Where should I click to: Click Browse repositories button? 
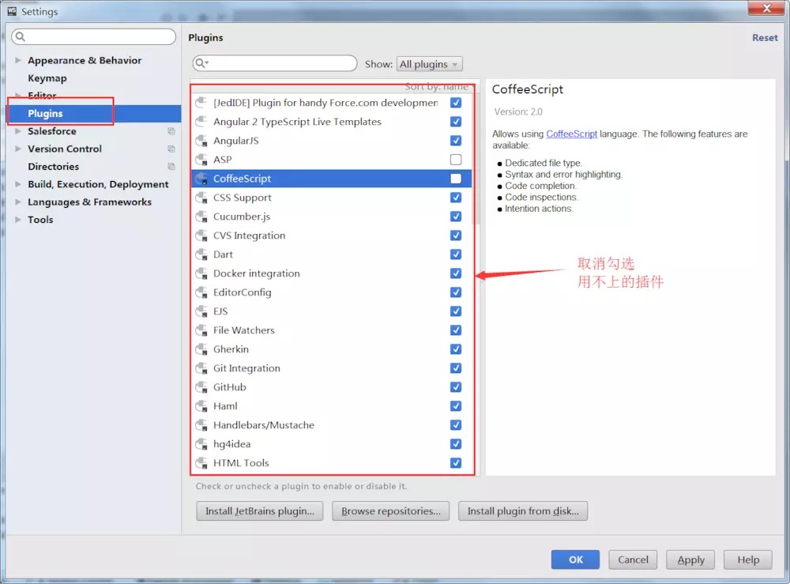390,511
